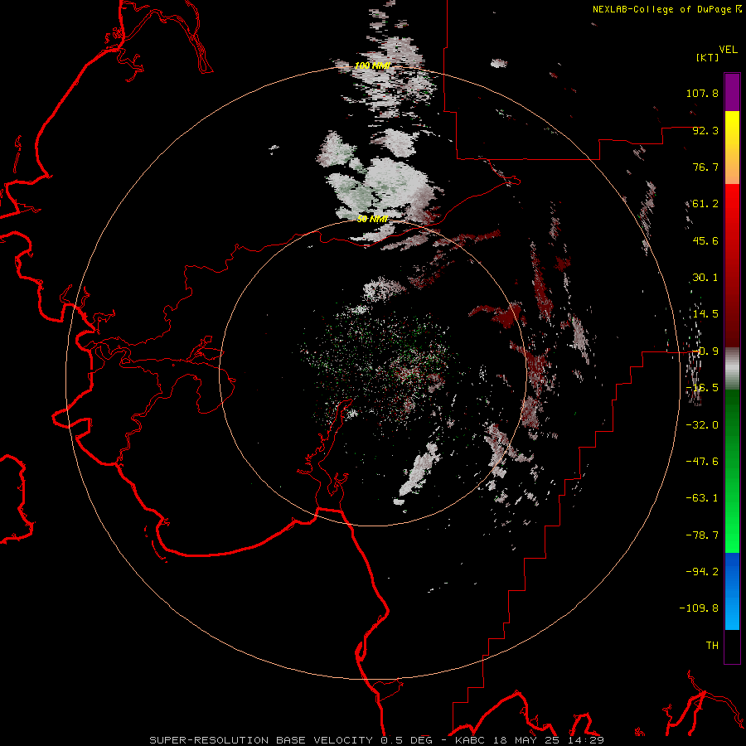The image size is (746, 746).
Task: Click the KABC station identifier in the caption
Action: coord(469,740)
